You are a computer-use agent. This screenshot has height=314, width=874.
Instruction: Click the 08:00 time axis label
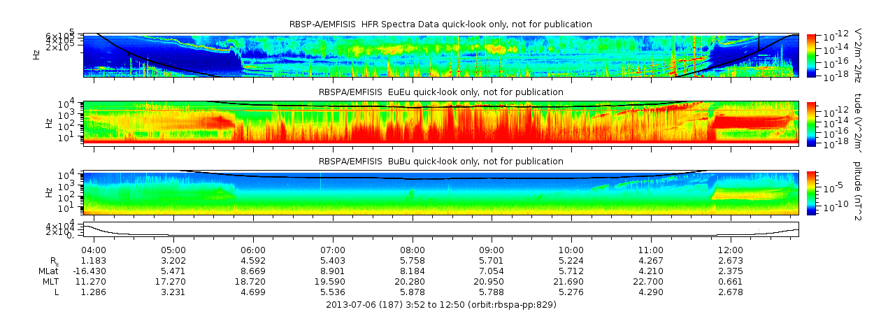pos(413,250)
